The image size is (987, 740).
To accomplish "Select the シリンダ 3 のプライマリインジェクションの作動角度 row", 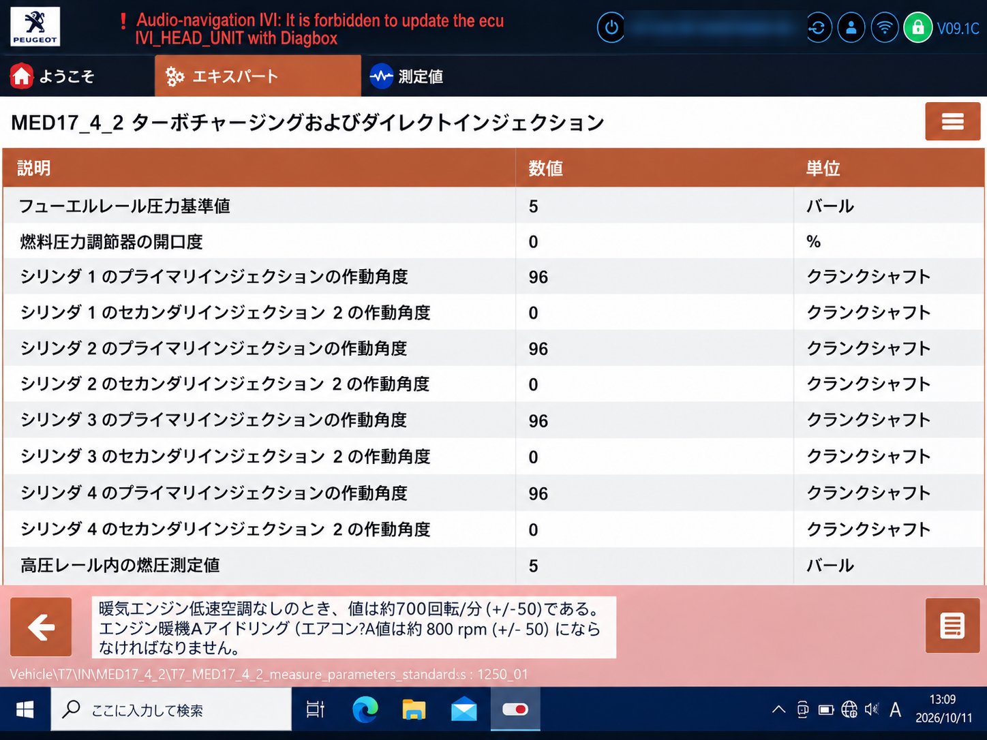I will [x=494, y=420].
